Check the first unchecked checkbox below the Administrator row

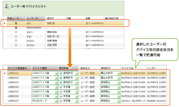click(x=16, y=32)
